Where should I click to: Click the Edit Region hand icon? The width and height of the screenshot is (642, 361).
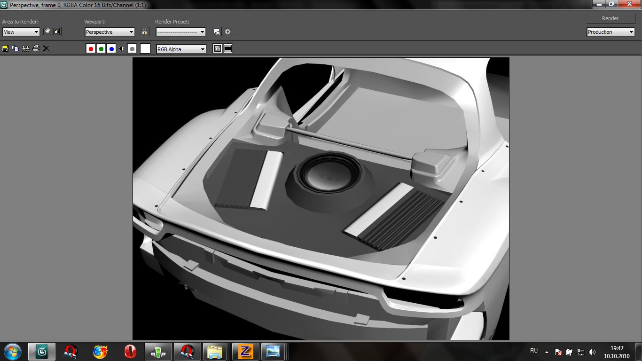[47, 32]
